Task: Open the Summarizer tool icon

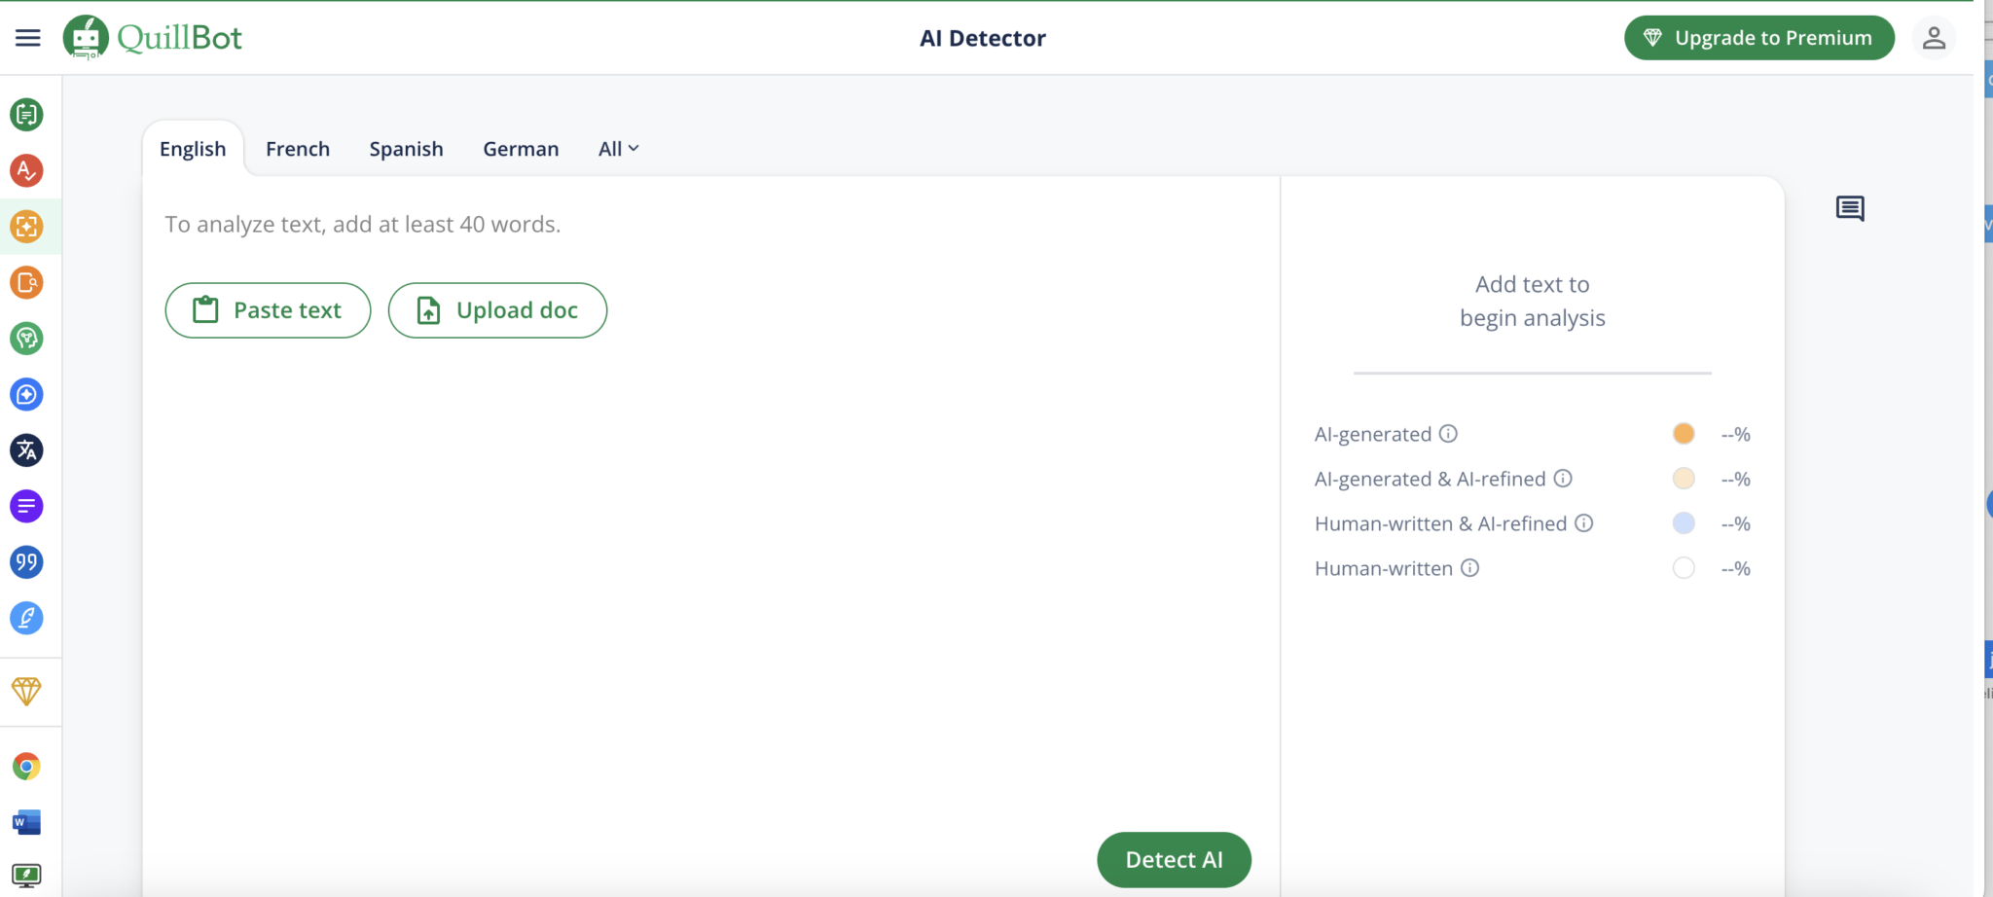Action: tap(26, 506)
